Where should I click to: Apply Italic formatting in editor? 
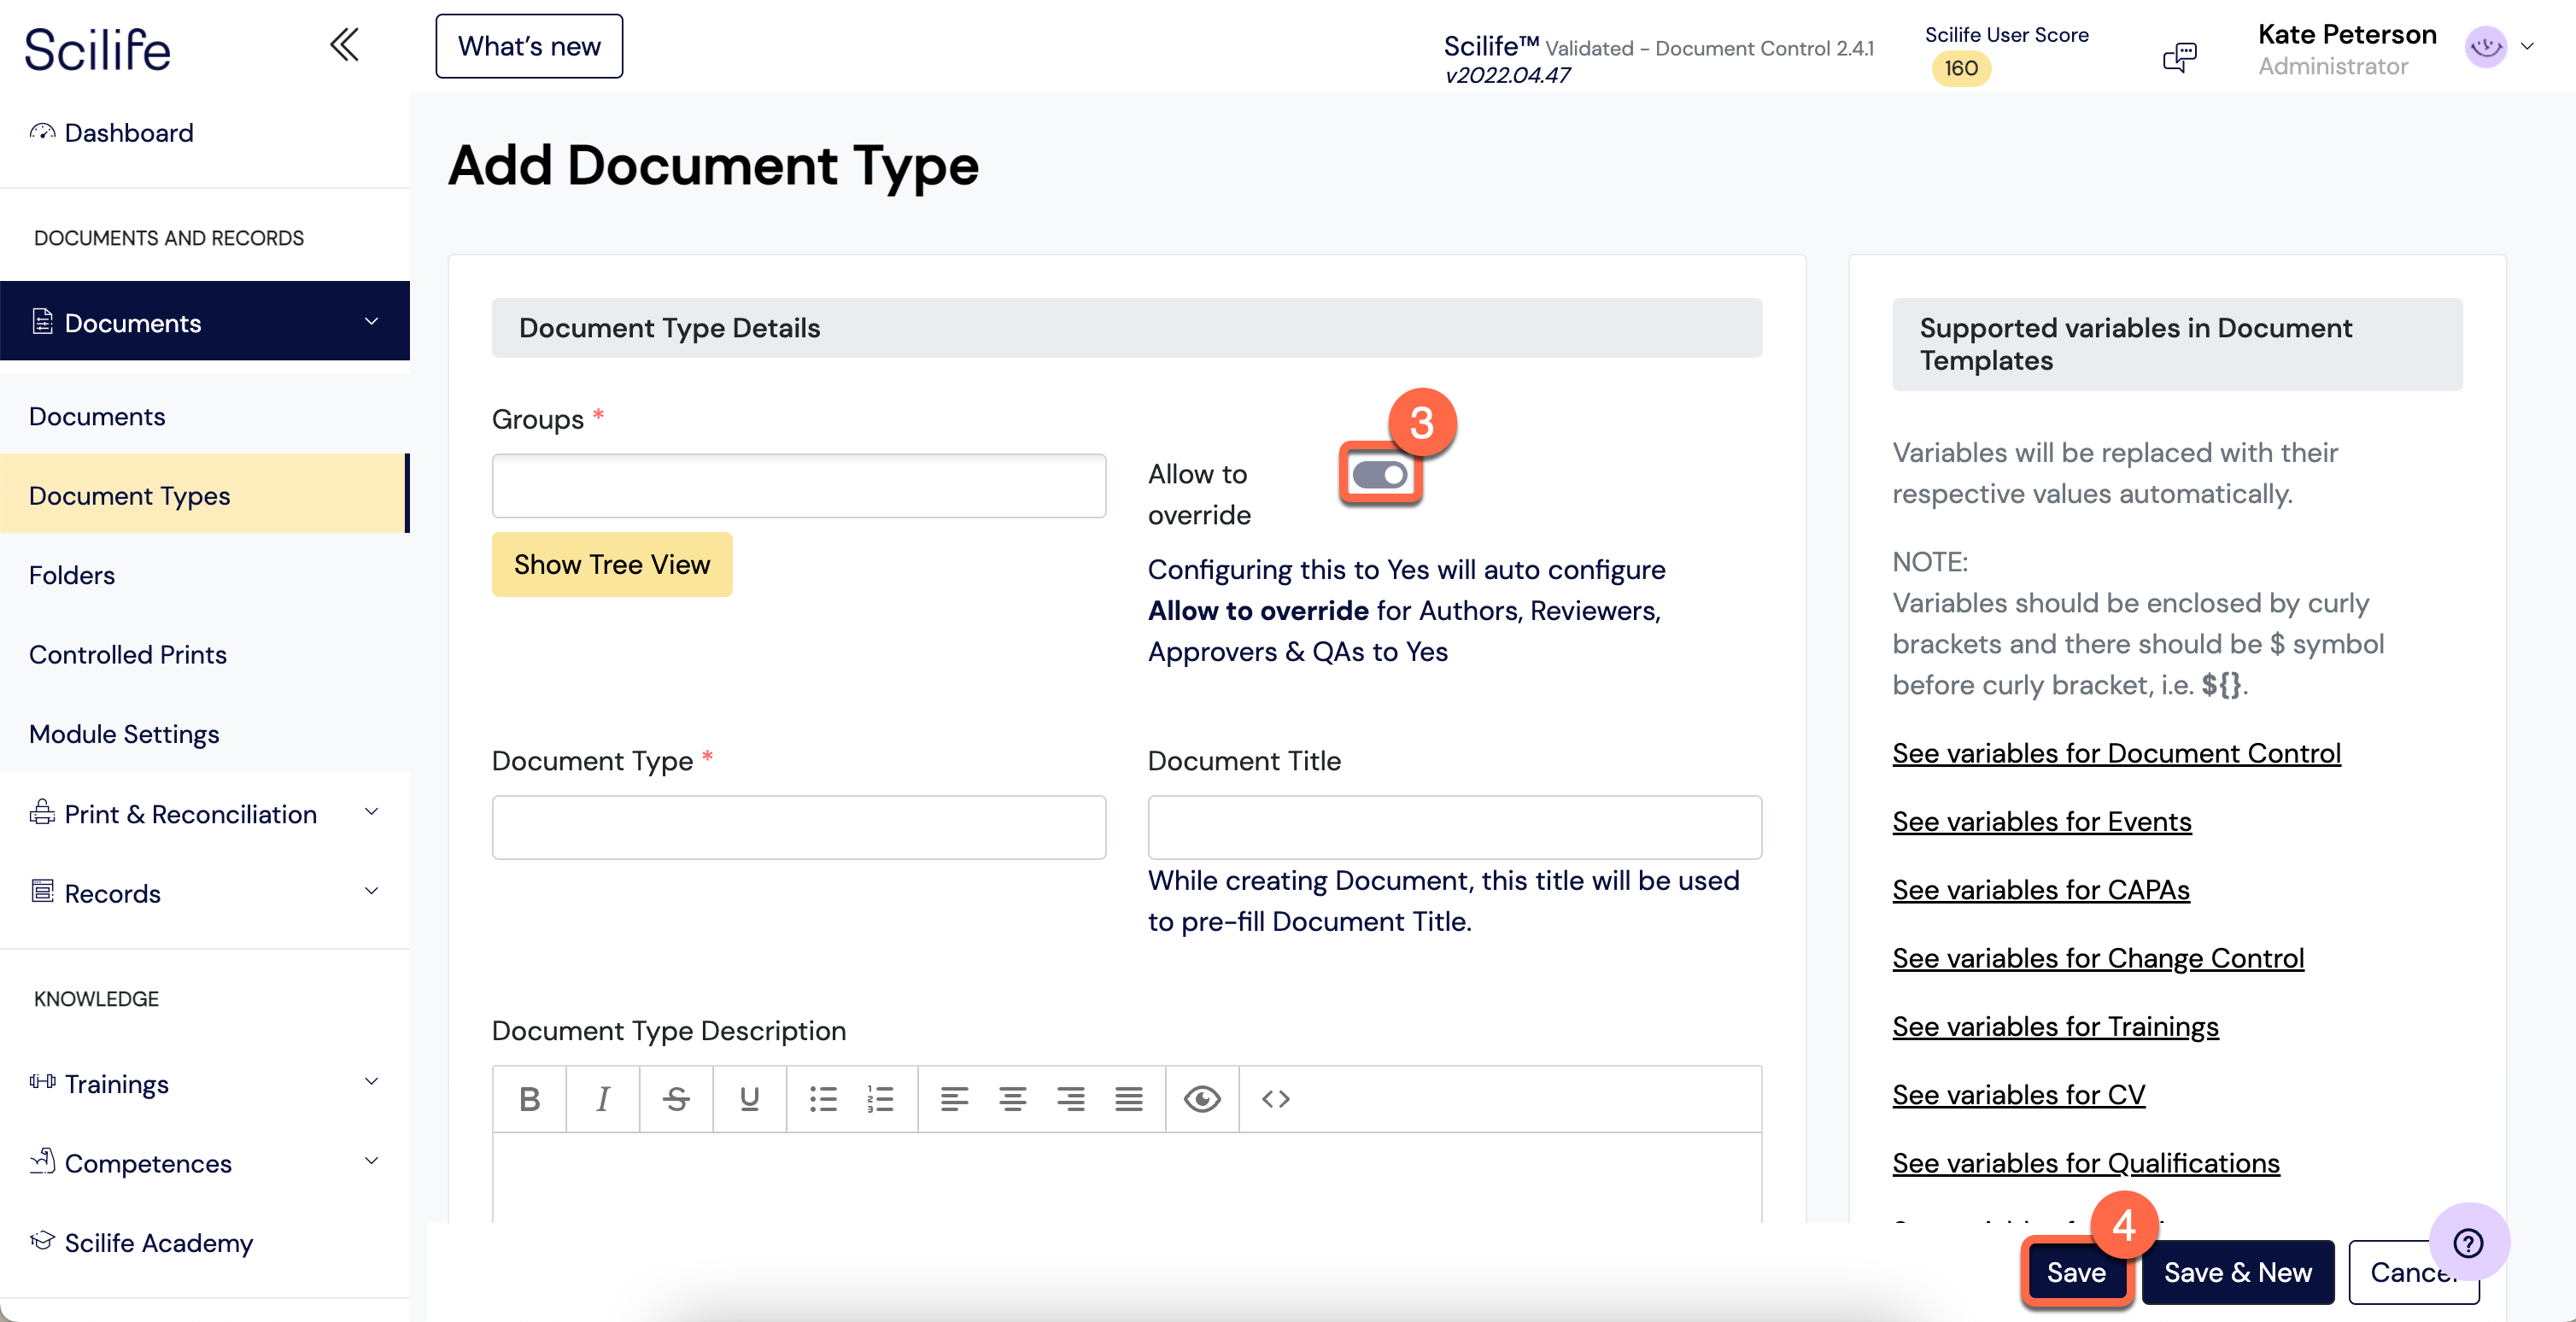click(x=602, y=1099)
